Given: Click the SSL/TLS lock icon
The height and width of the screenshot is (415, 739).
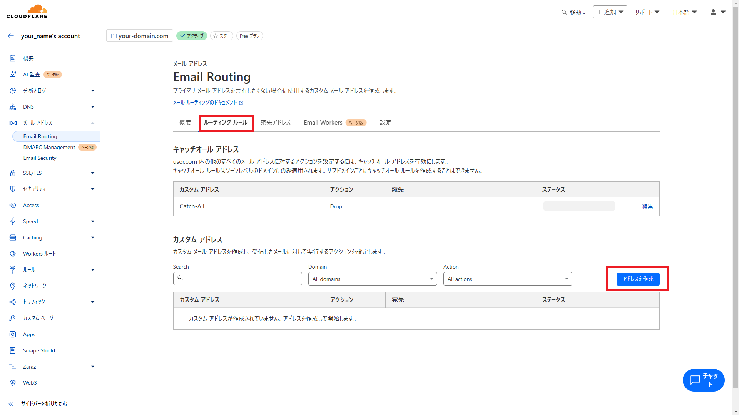Looking at the screenshot, I should (x=13, y=173).
